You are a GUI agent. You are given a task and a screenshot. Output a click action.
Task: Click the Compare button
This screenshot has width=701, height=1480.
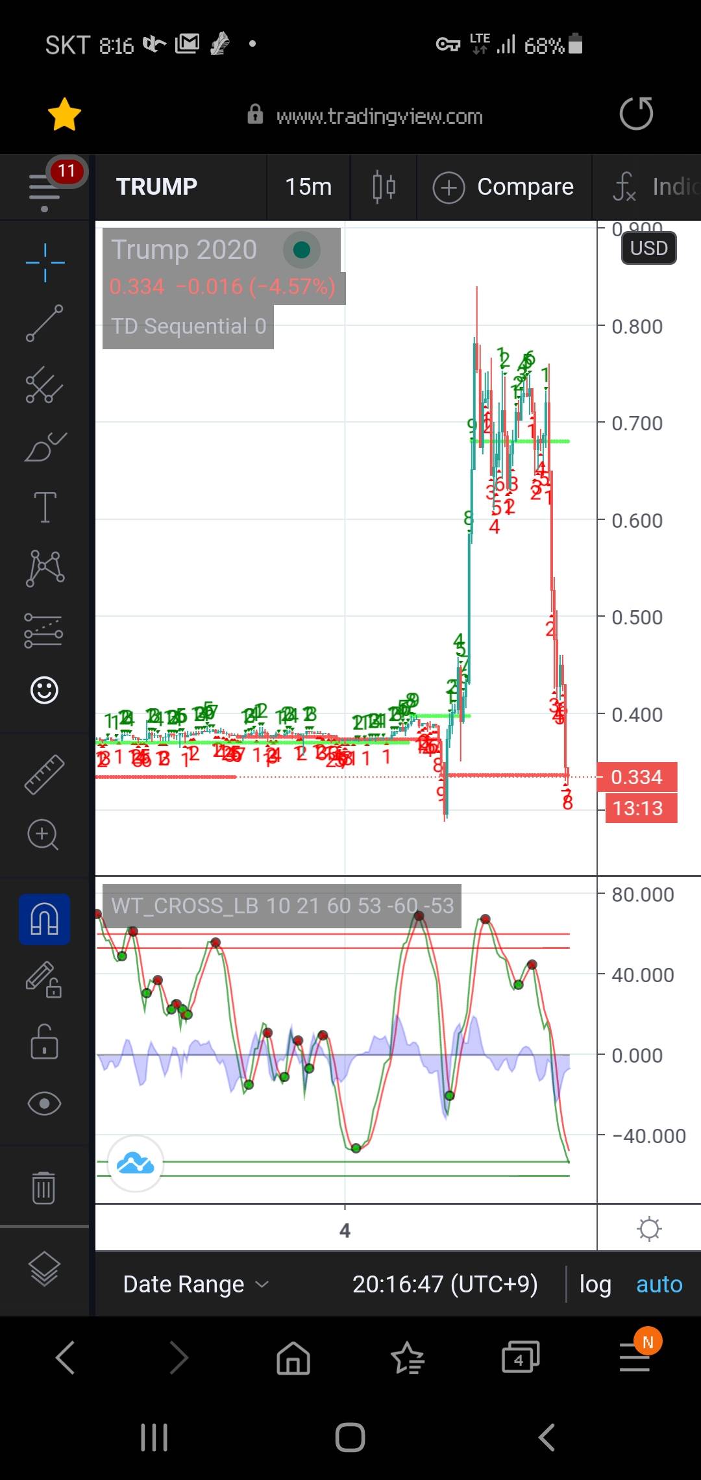[504, 187]
